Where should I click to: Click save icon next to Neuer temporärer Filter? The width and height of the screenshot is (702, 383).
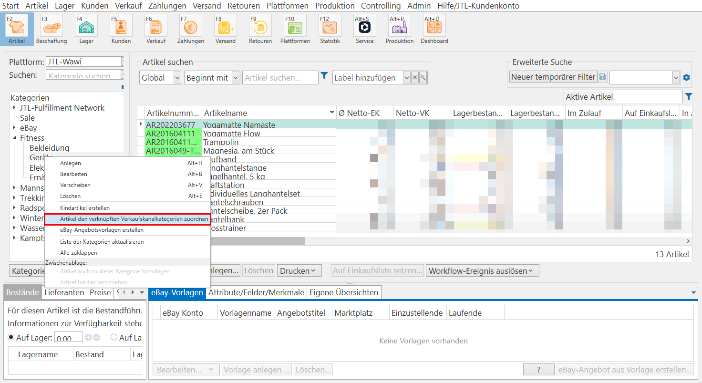pos(603,77)
